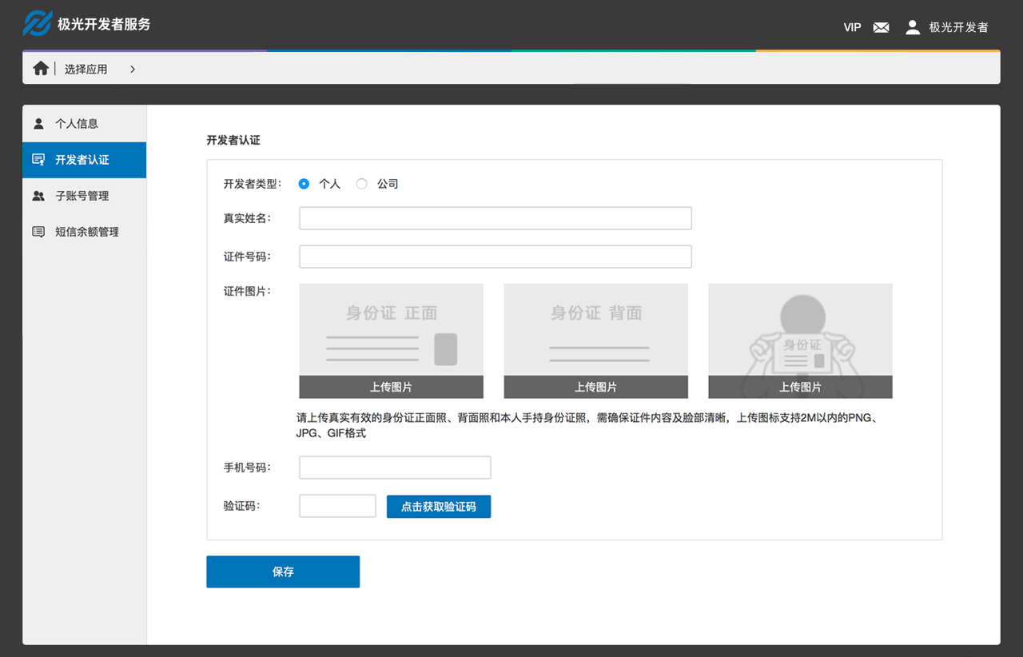
Task: Focus the 手机号码 input field
Action: point(395,468)
